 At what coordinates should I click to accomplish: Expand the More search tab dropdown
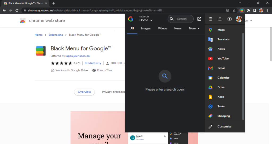coord(194,28)
